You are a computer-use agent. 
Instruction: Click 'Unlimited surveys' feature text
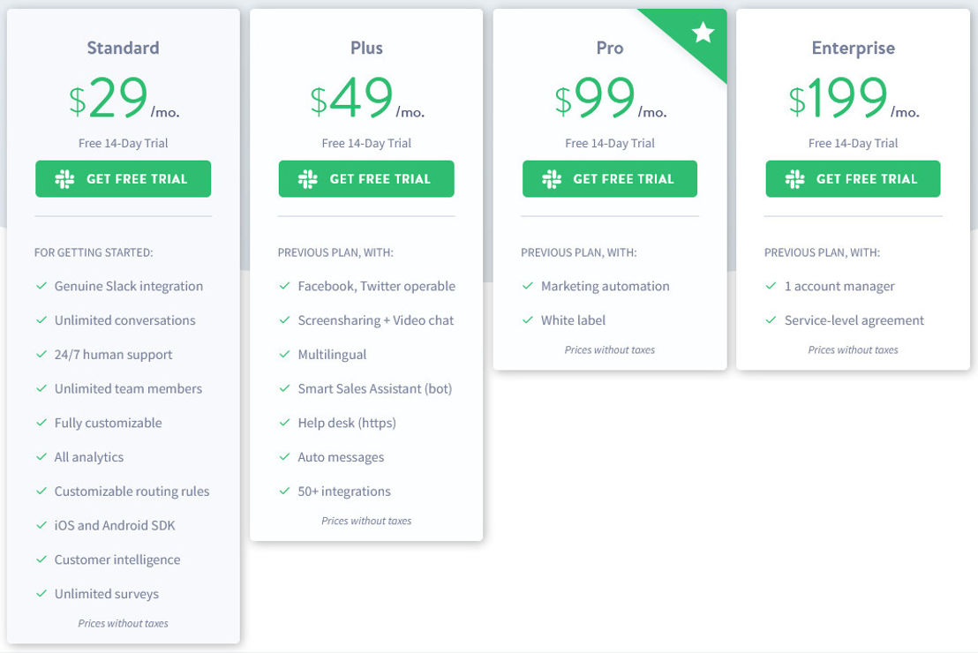[107, 594]
